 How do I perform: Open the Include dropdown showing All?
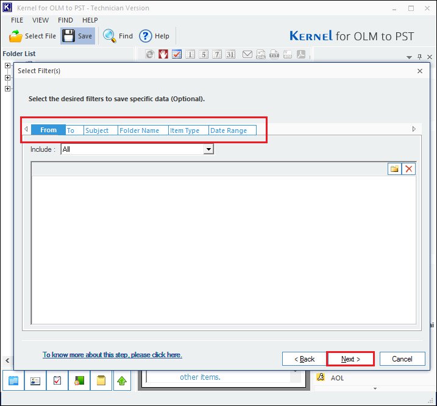pyautogui.click(x=137, y=149)
